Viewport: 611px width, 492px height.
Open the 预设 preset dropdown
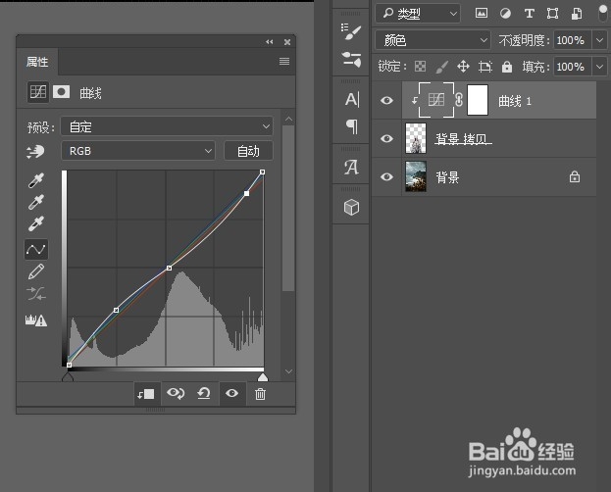pos(167,126)
